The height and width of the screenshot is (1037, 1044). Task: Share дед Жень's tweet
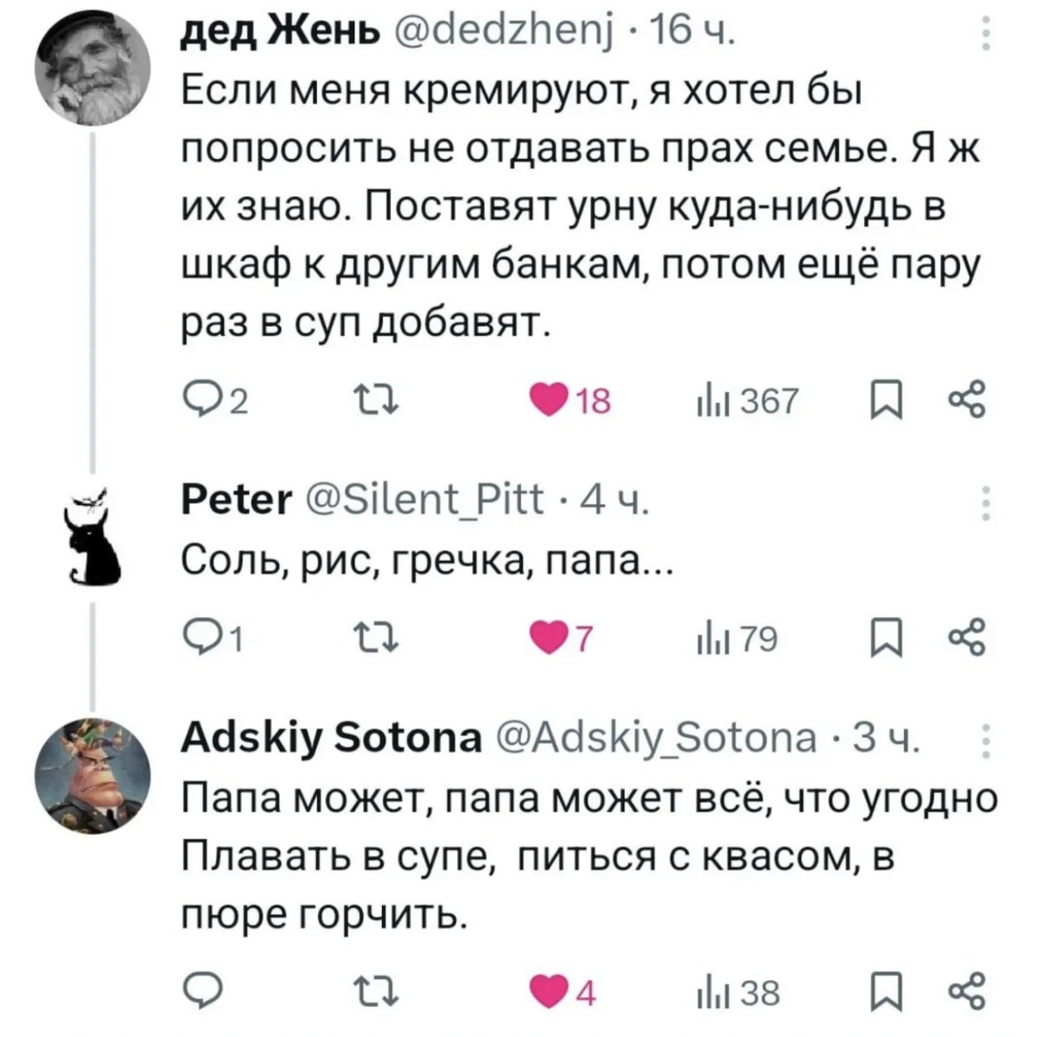965,399
